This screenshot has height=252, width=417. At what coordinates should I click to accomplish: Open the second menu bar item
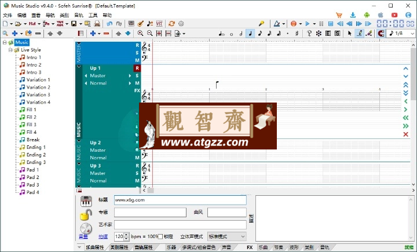tap(21, 15)
